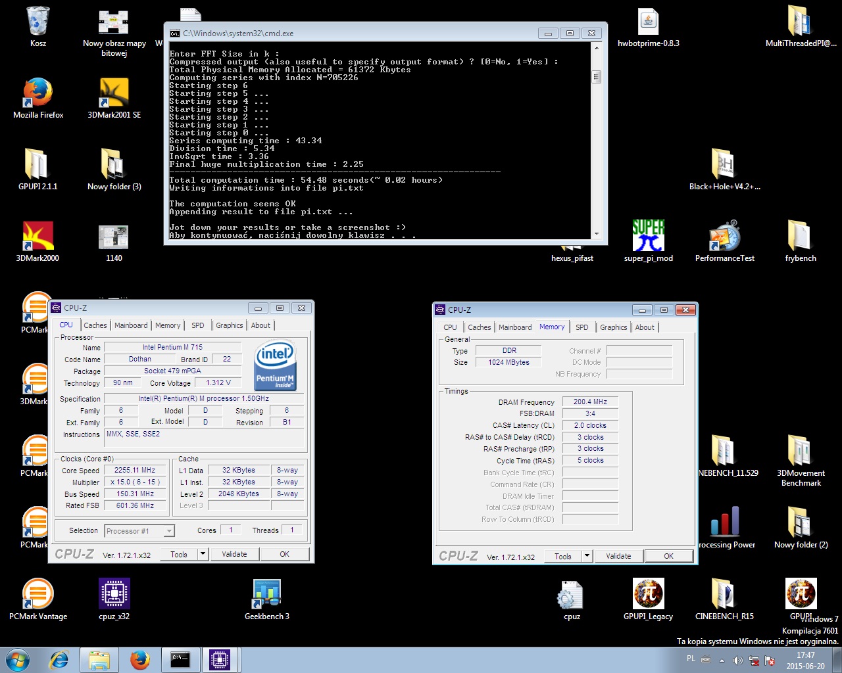Open Windows Start menu orb
842x673 pixels.
[17, 659]
